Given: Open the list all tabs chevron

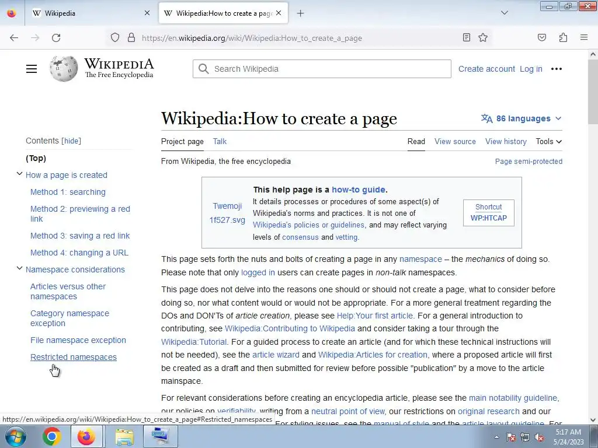Looking at the screenshot, I should coord(504,13).
